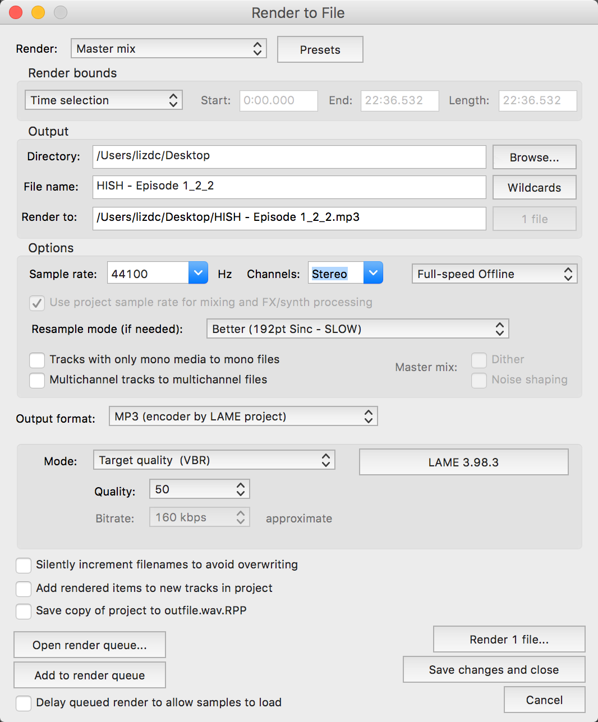Enable Silently increment filenames checkbox
This screenshot has height=722, width=598.
24,565
